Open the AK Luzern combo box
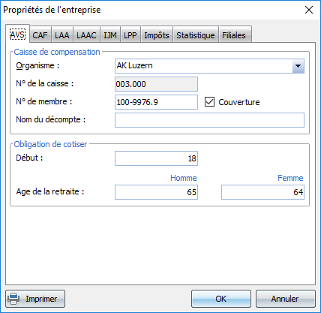Viewport: 321px width, 313px height. [209, 66]
